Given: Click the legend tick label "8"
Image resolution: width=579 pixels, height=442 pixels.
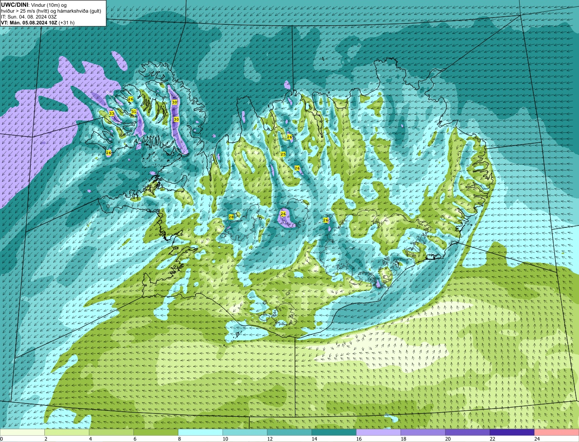Looking at the screenshot, I should tap(179, 439).
